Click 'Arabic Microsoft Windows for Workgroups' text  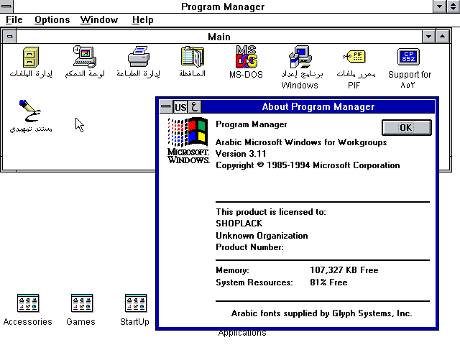click(301, 142)
